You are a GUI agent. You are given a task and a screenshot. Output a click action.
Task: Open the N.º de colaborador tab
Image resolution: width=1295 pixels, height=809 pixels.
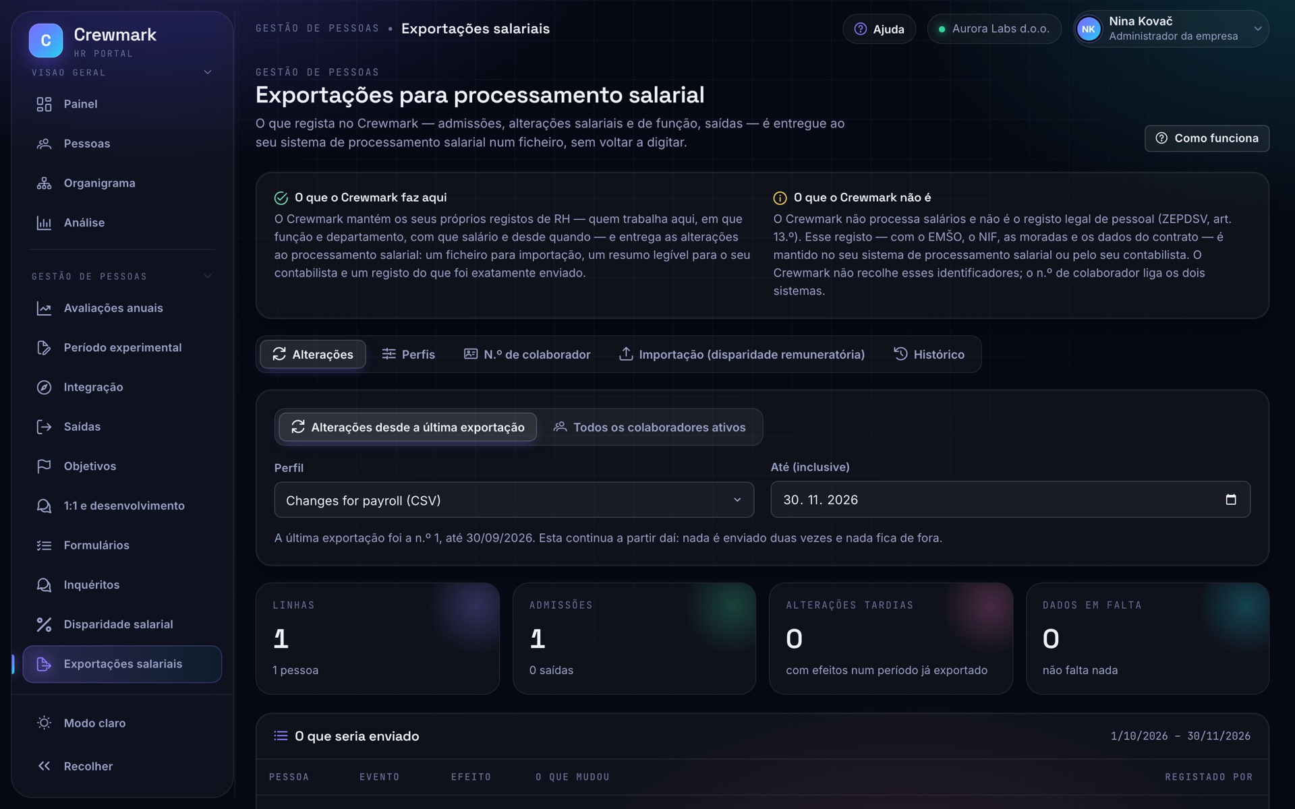[527, 355]
